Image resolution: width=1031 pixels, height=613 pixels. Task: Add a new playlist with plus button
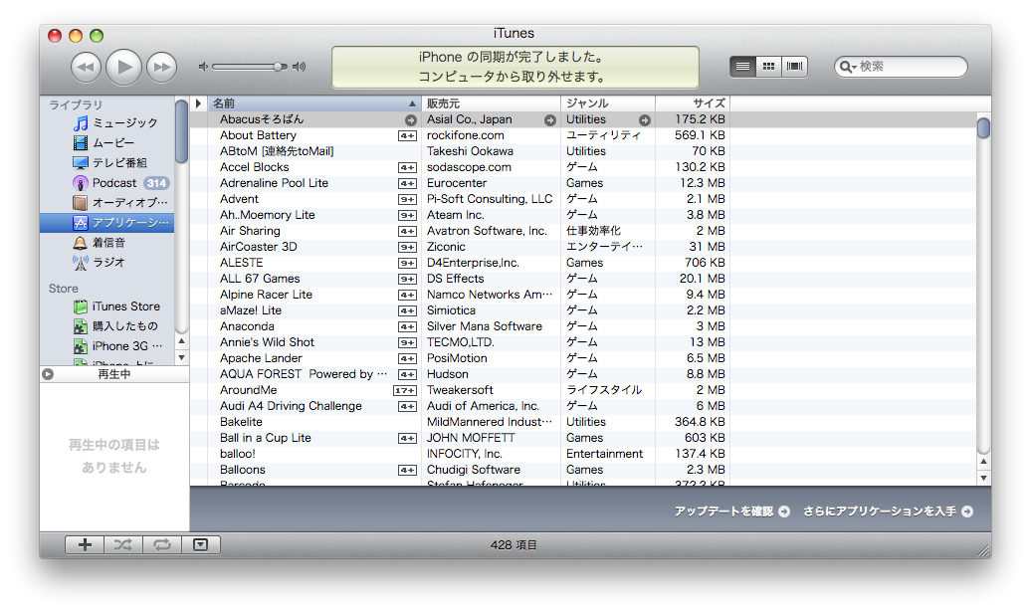pos(85,544)
